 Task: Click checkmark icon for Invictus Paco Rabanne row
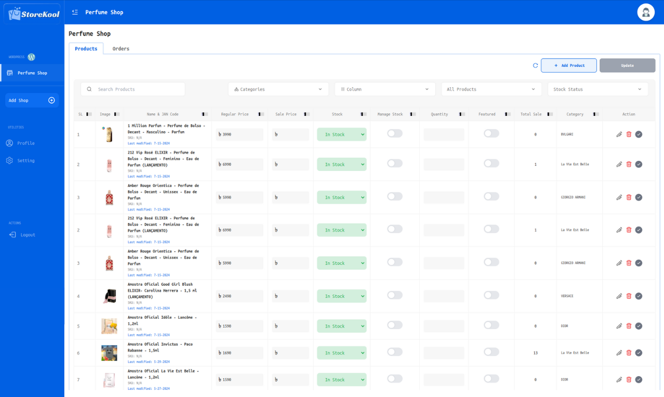[639, 353]
